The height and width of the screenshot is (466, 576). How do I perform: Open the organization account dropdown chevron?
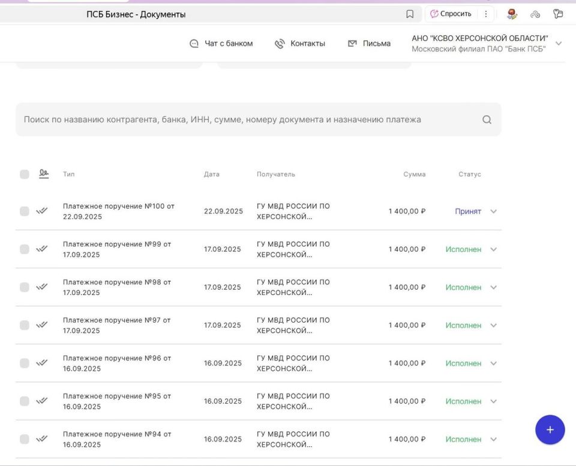559,44
